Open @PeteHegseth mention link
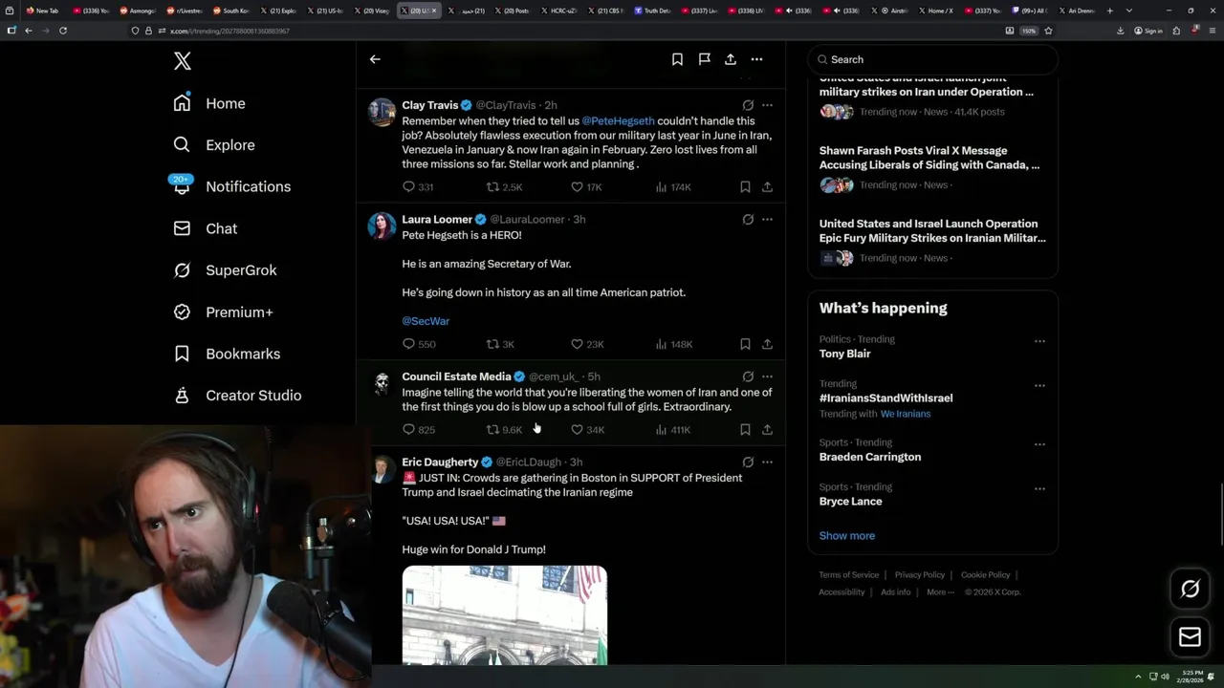 pos(618,120)
